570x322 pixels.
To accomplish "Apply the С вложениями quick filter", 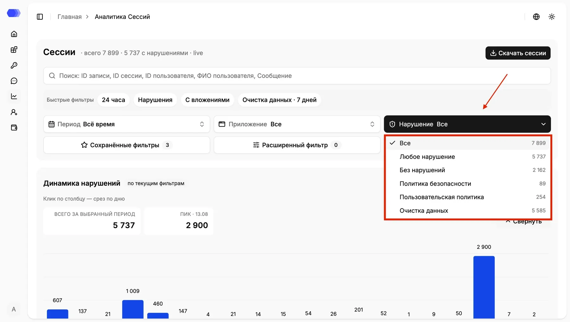I will pyautogui.click(x=207, y=100).
